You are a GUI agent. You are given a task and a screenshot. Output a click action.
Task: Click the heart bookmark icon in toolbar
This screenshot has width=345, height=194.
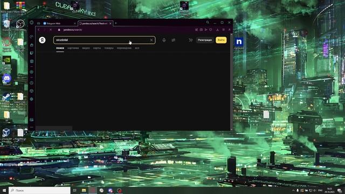pyautogui.click(x=211, y=30)
